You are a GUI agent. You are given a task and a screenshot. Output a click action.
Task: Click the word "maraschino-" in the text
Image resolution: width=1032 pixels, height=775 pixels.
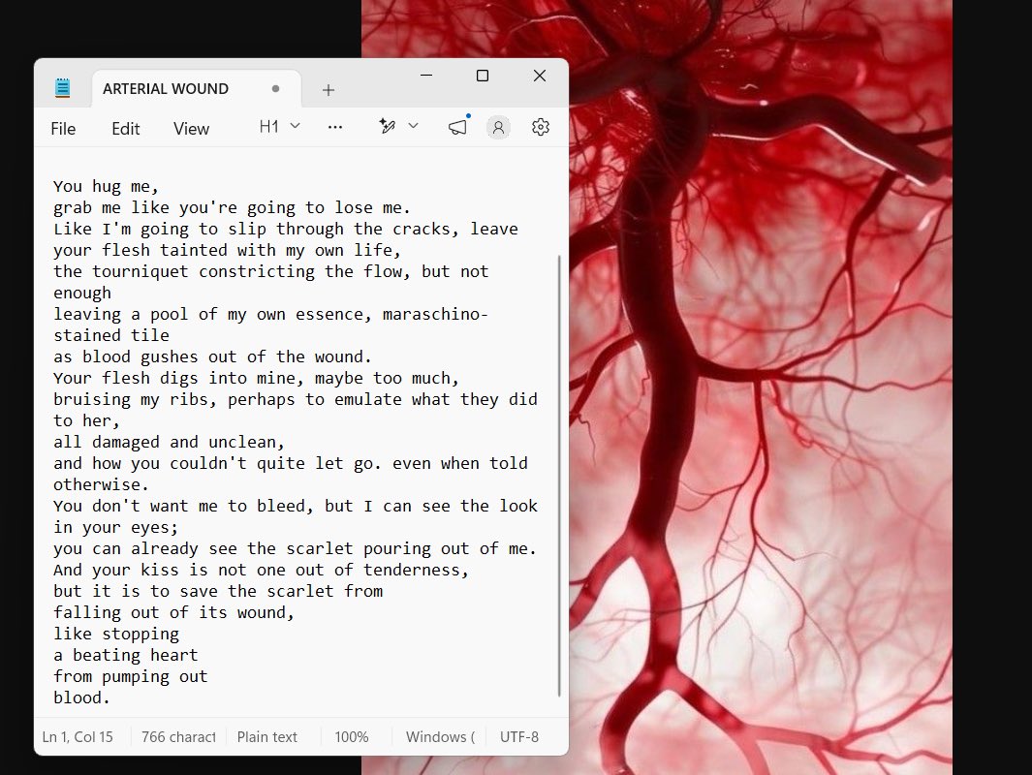coord(436,315)
